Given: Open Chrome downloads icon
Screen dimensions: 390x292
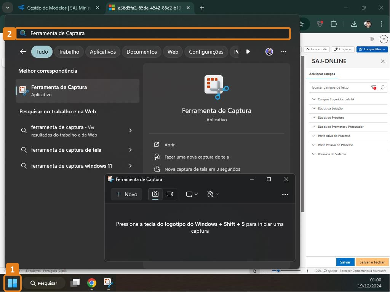Looking at the screenshot, I should 354,24.
